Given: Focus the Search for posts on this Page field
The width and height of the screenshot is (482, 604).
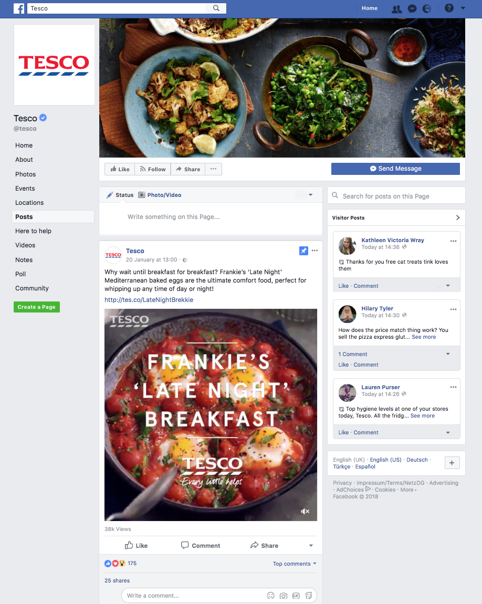Looking at the screenshot, I should pyautogui.click(x=396, y=196).
